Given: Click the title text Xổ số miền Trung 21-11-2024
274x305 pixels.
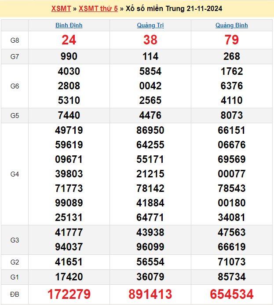Looking at the screenshot, I should 174,8.
